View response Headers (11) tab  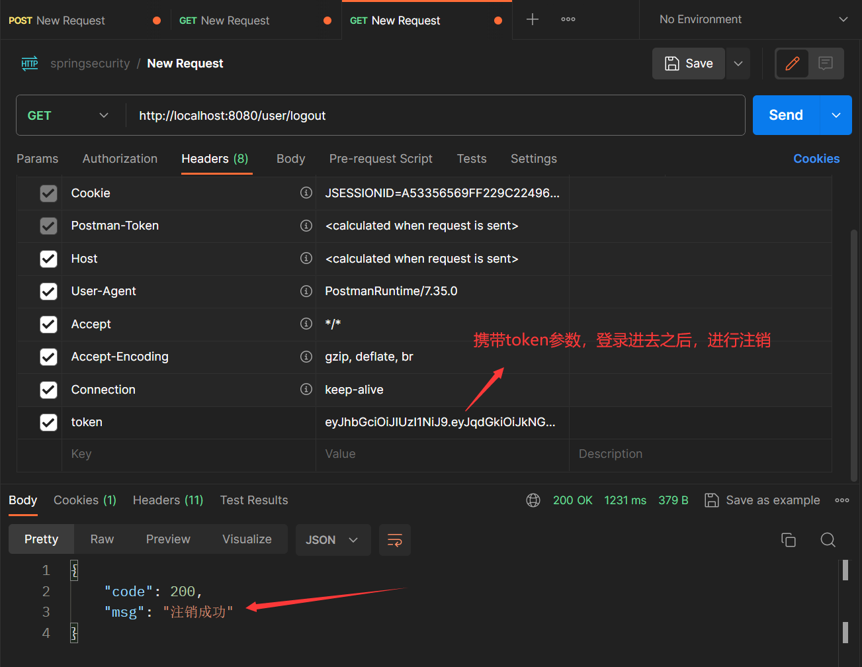point(168,500)
